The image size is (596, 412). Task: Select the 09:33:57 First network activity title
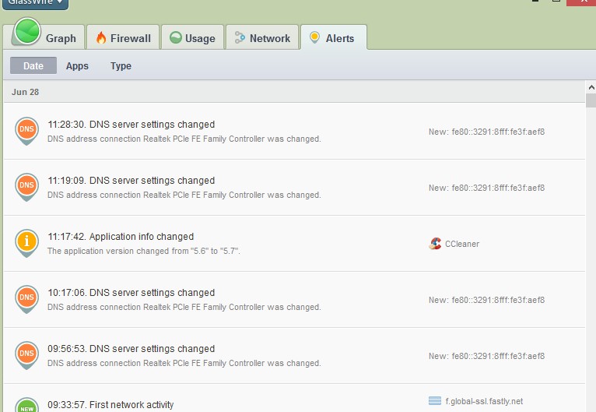110,405
